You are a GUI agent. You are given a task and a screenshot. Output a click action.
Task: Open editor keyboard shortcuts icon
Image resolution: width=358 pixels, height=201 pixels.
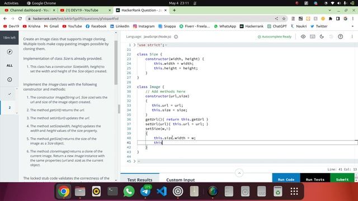tap(312, 36)
